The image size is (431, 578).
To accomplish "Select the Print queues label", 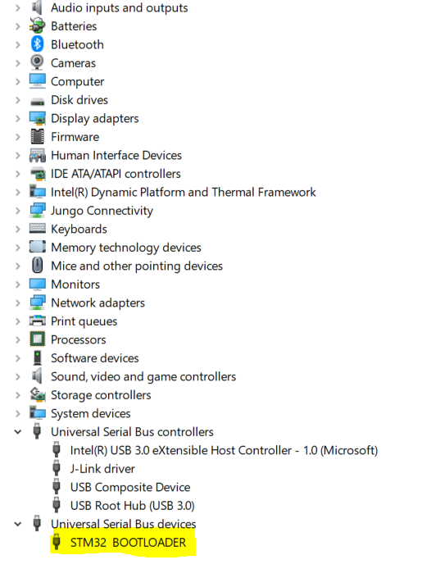I will click(x=84, y=321).
